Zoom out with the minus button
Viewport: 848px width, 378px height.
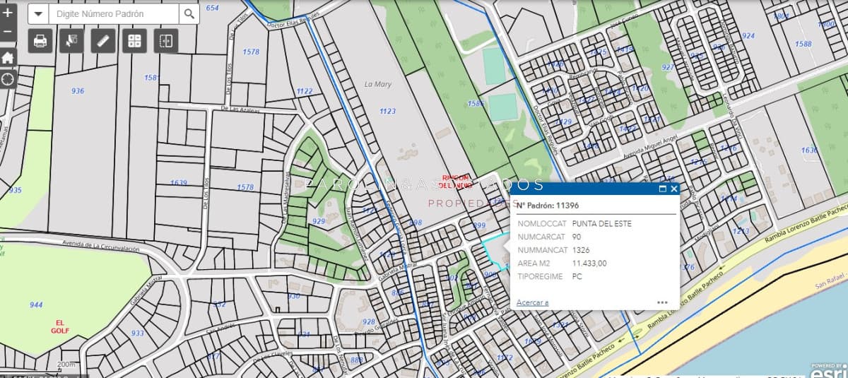(x=7, y=33)
